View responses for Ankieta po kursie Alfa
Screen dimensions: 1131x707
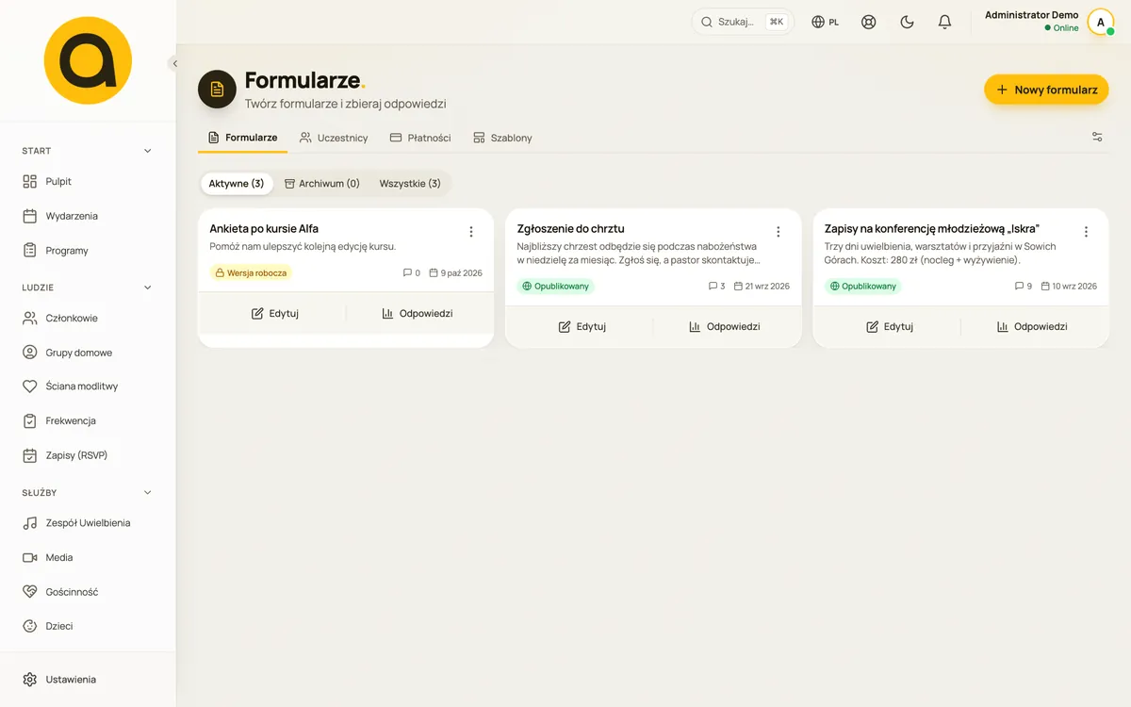(418, 313)
